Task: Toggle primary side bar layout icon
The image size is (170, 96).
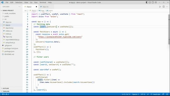Action: tap(147, 2)
